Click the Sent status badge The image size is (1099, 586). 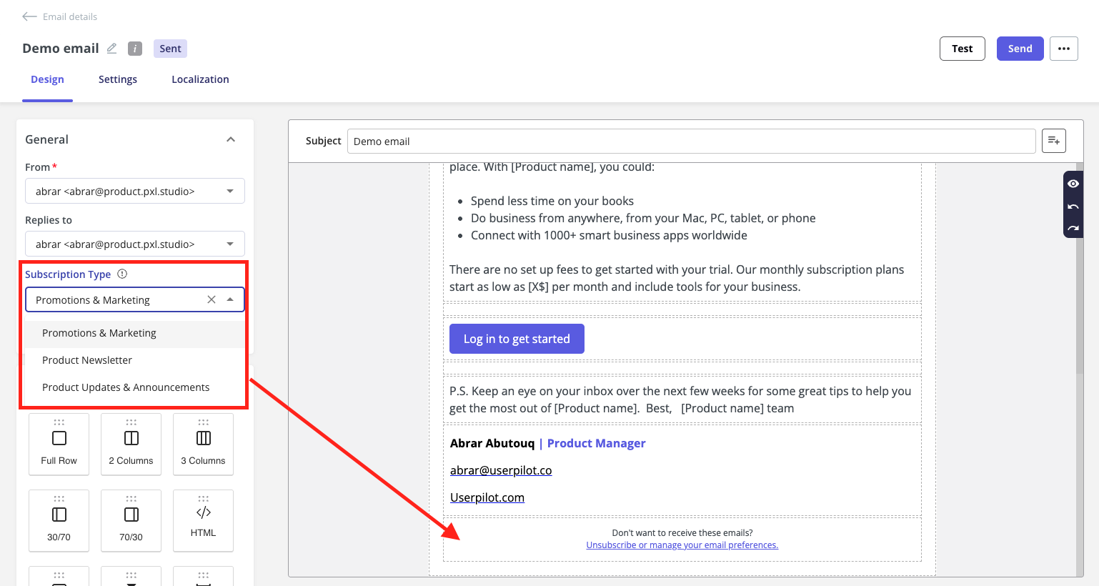click(170, 49)
